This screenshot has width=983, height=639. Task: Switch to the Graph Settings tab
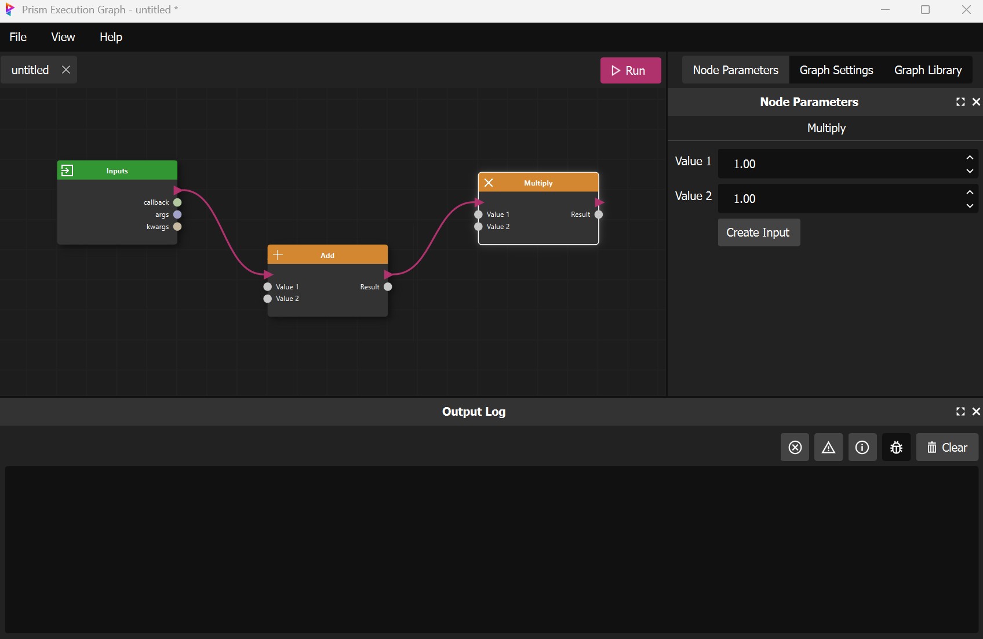[836, 70]
